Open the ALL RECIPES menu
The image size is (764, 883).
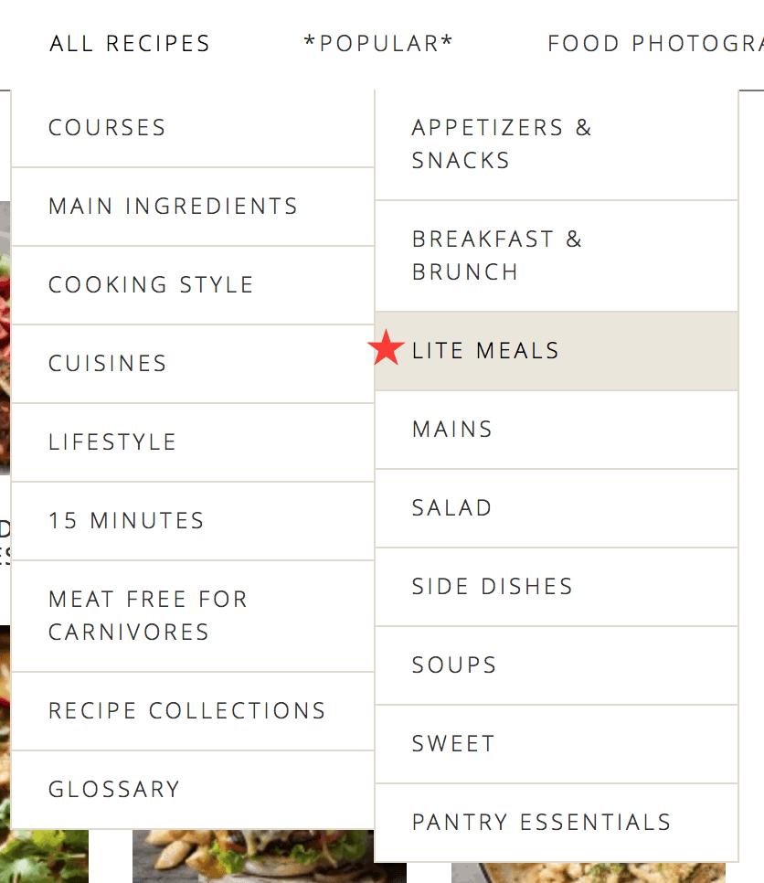tap(129, 43)
